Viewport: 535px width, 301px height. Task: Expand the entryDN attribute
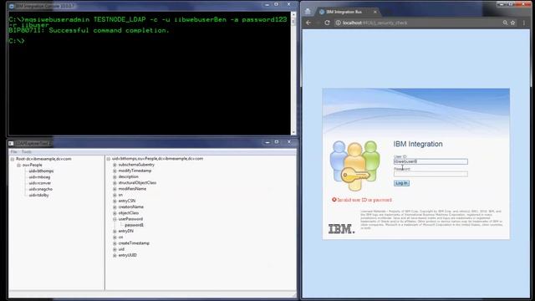pos(115,231)
